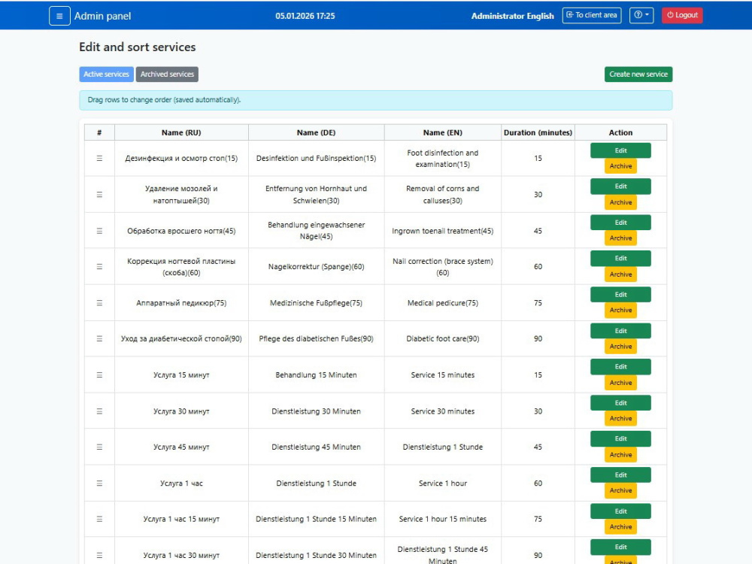Go to client area
752x564 pixels.
(591, 15)
